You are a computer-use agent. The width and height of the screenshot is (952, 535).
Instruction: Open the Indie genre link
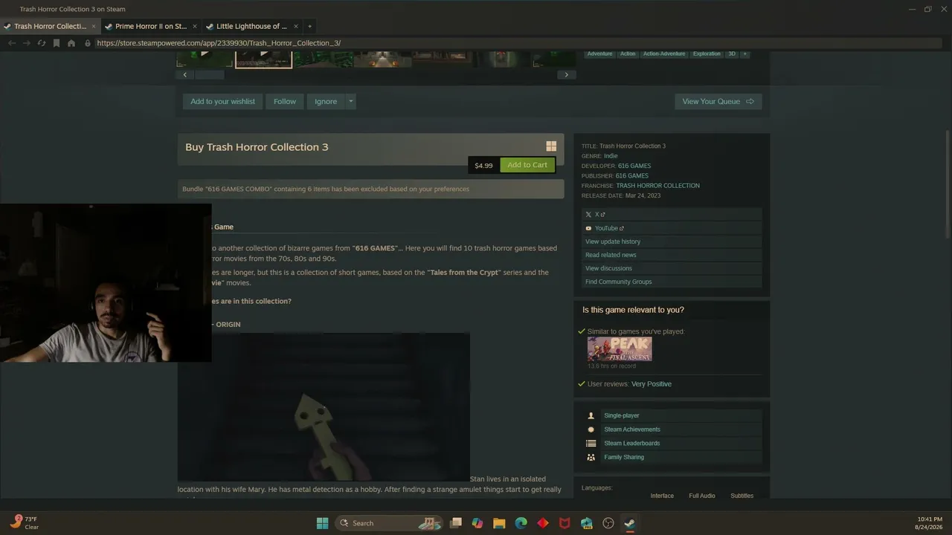click(611, 156)
